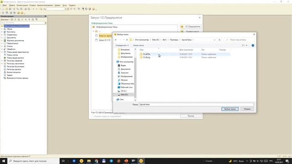Open the Действия dropdown in configuration panel
Viewport: 292px width, 164px height.
[x=5, y=20]
